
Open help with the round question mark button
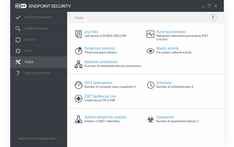tap(213, 18)
